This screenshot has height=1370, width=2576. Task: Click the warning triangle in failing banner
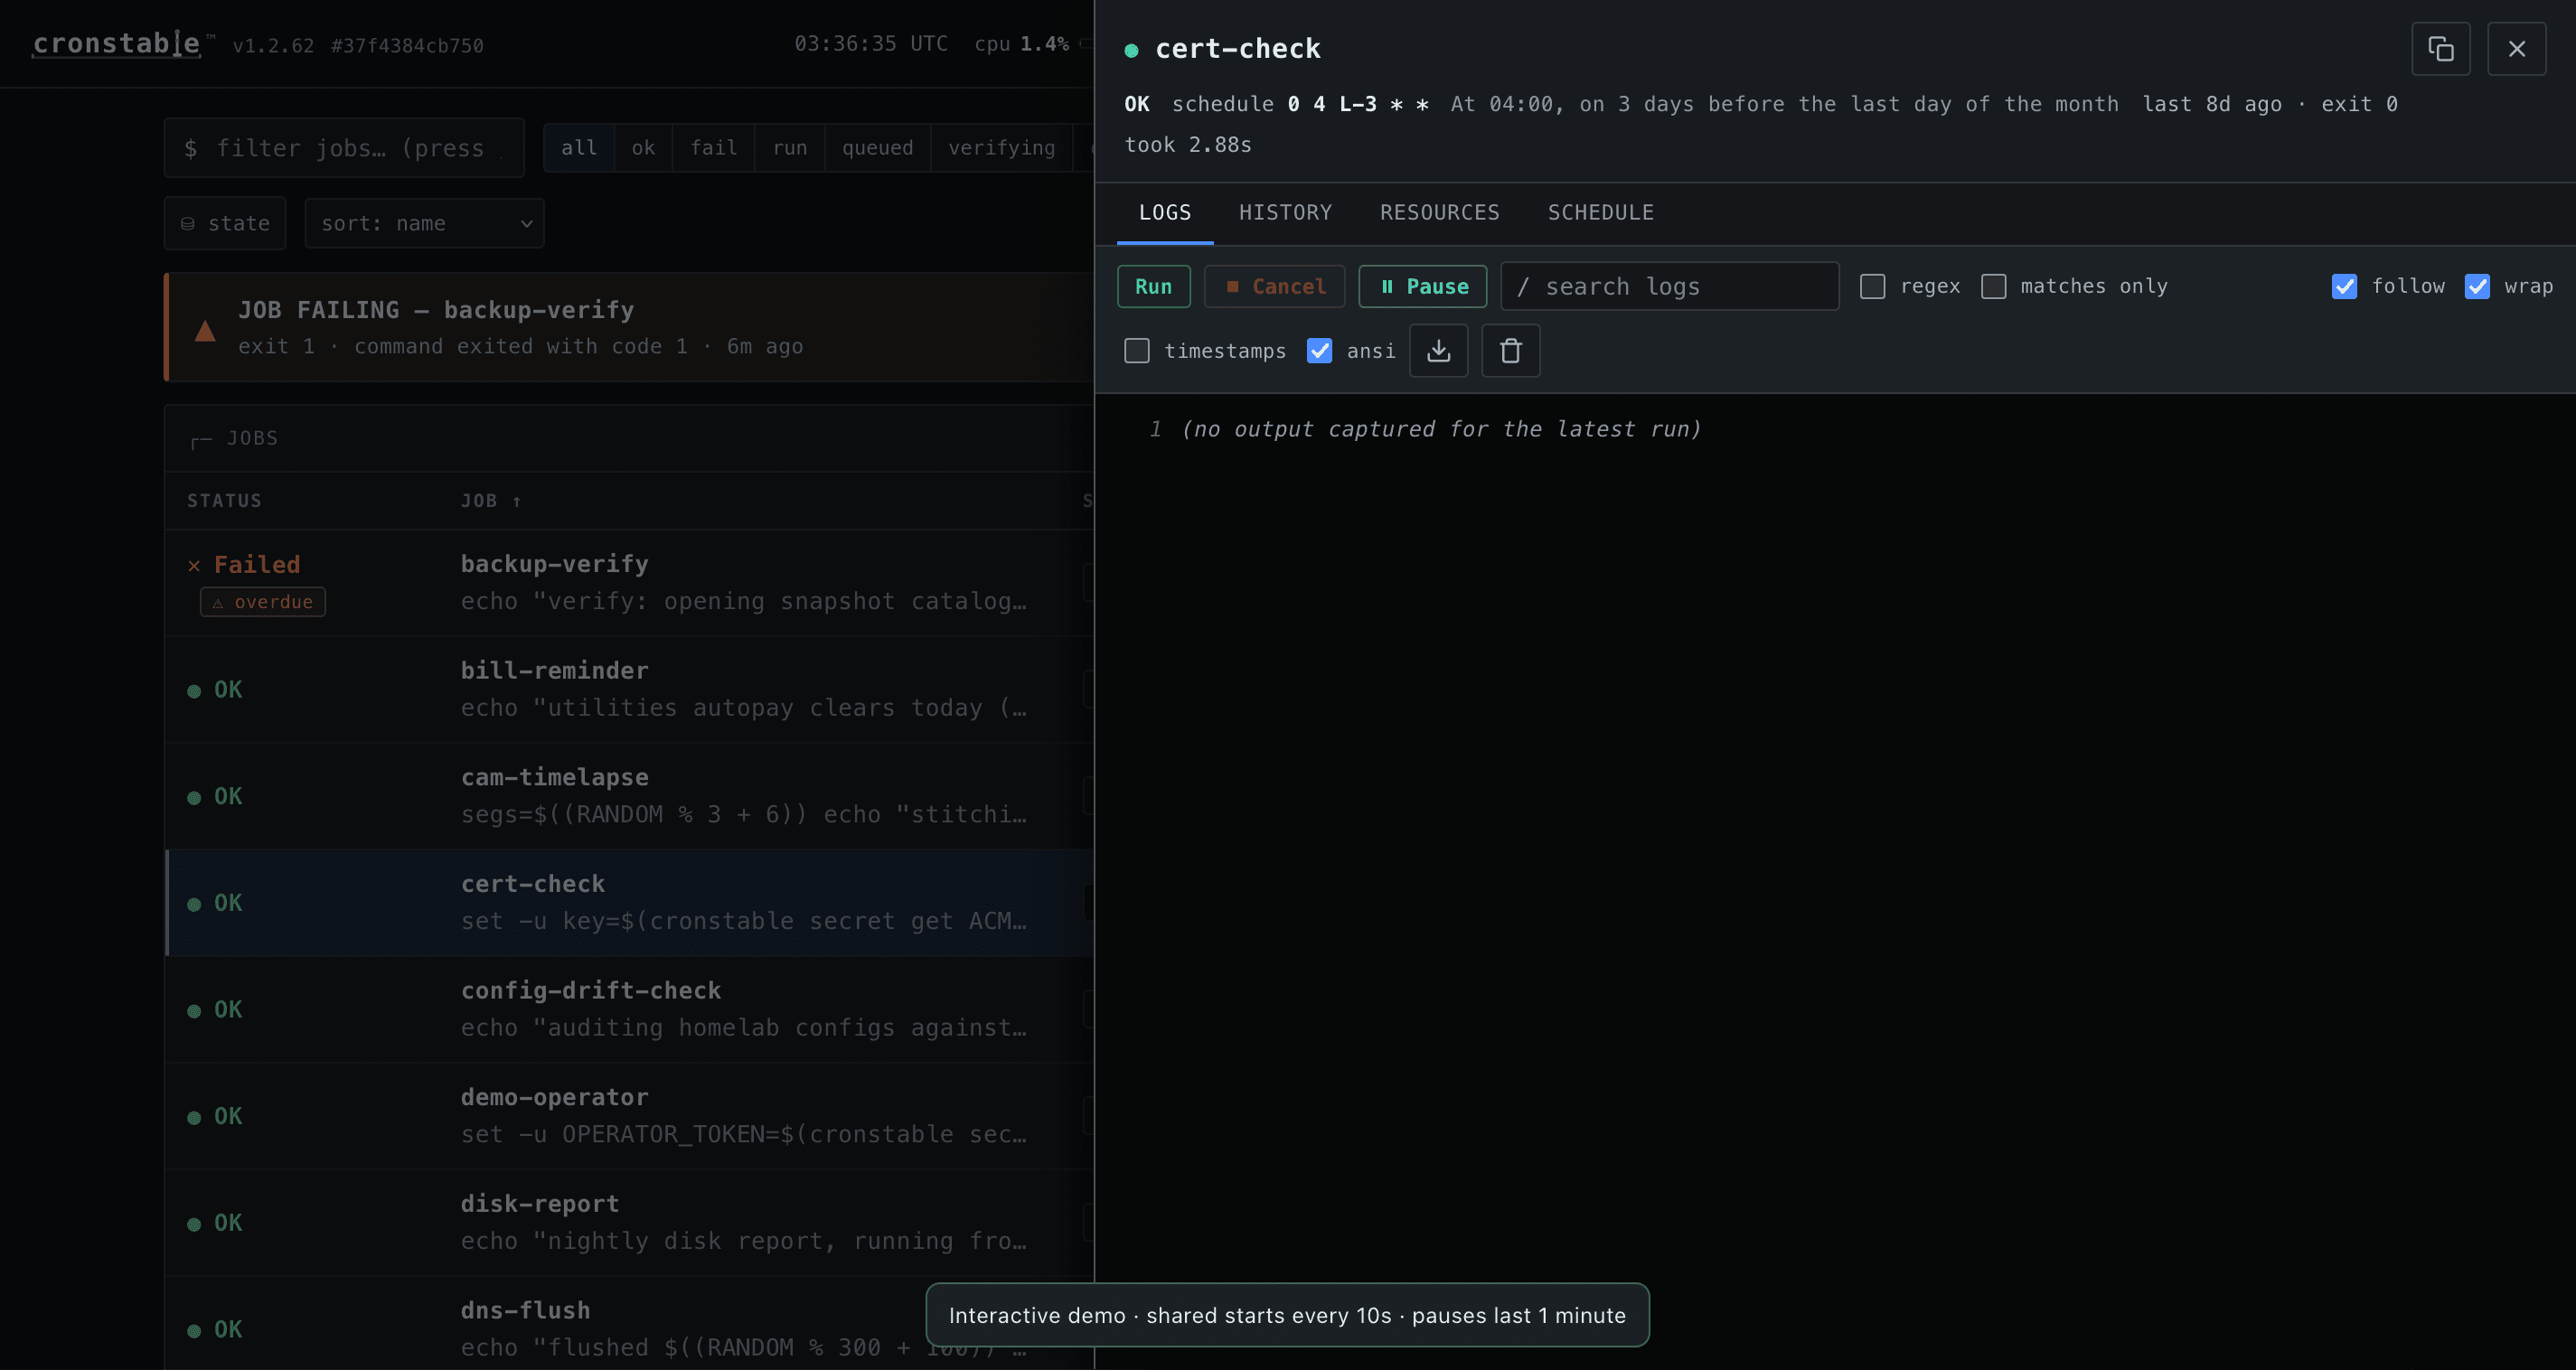(205, 331)
